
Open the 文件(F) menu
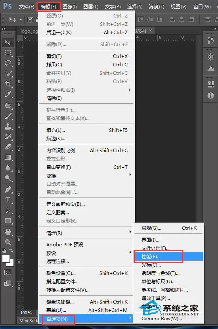27,7
